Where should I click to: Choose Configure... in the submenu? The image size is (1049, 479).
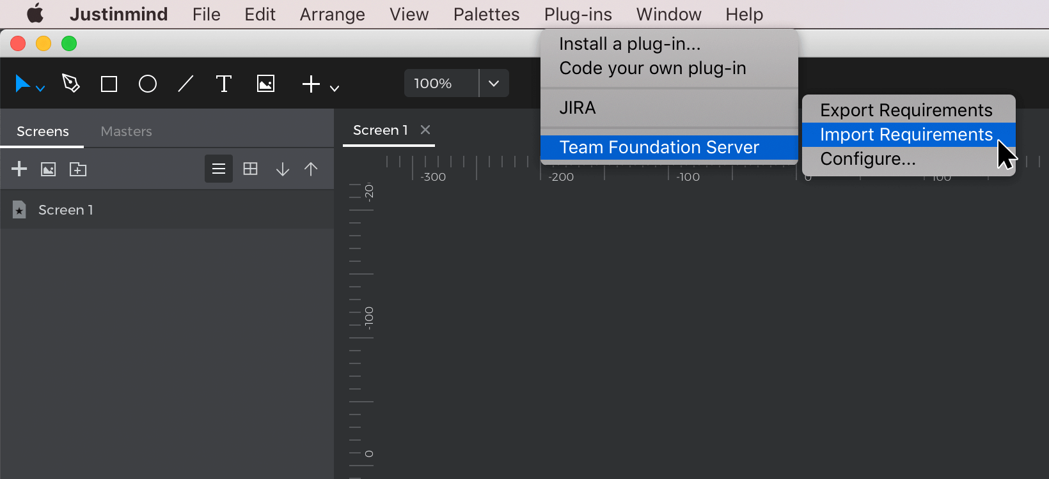tap(909, 158)
